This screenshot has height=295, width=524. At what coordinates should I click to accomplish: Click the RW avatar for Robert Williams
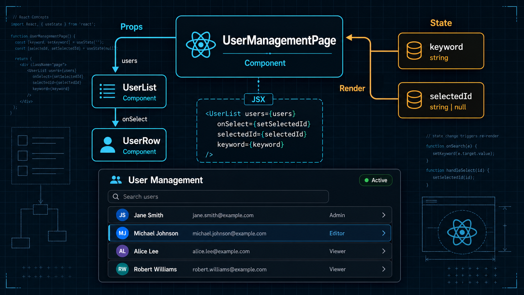click(x=122, y=269)
